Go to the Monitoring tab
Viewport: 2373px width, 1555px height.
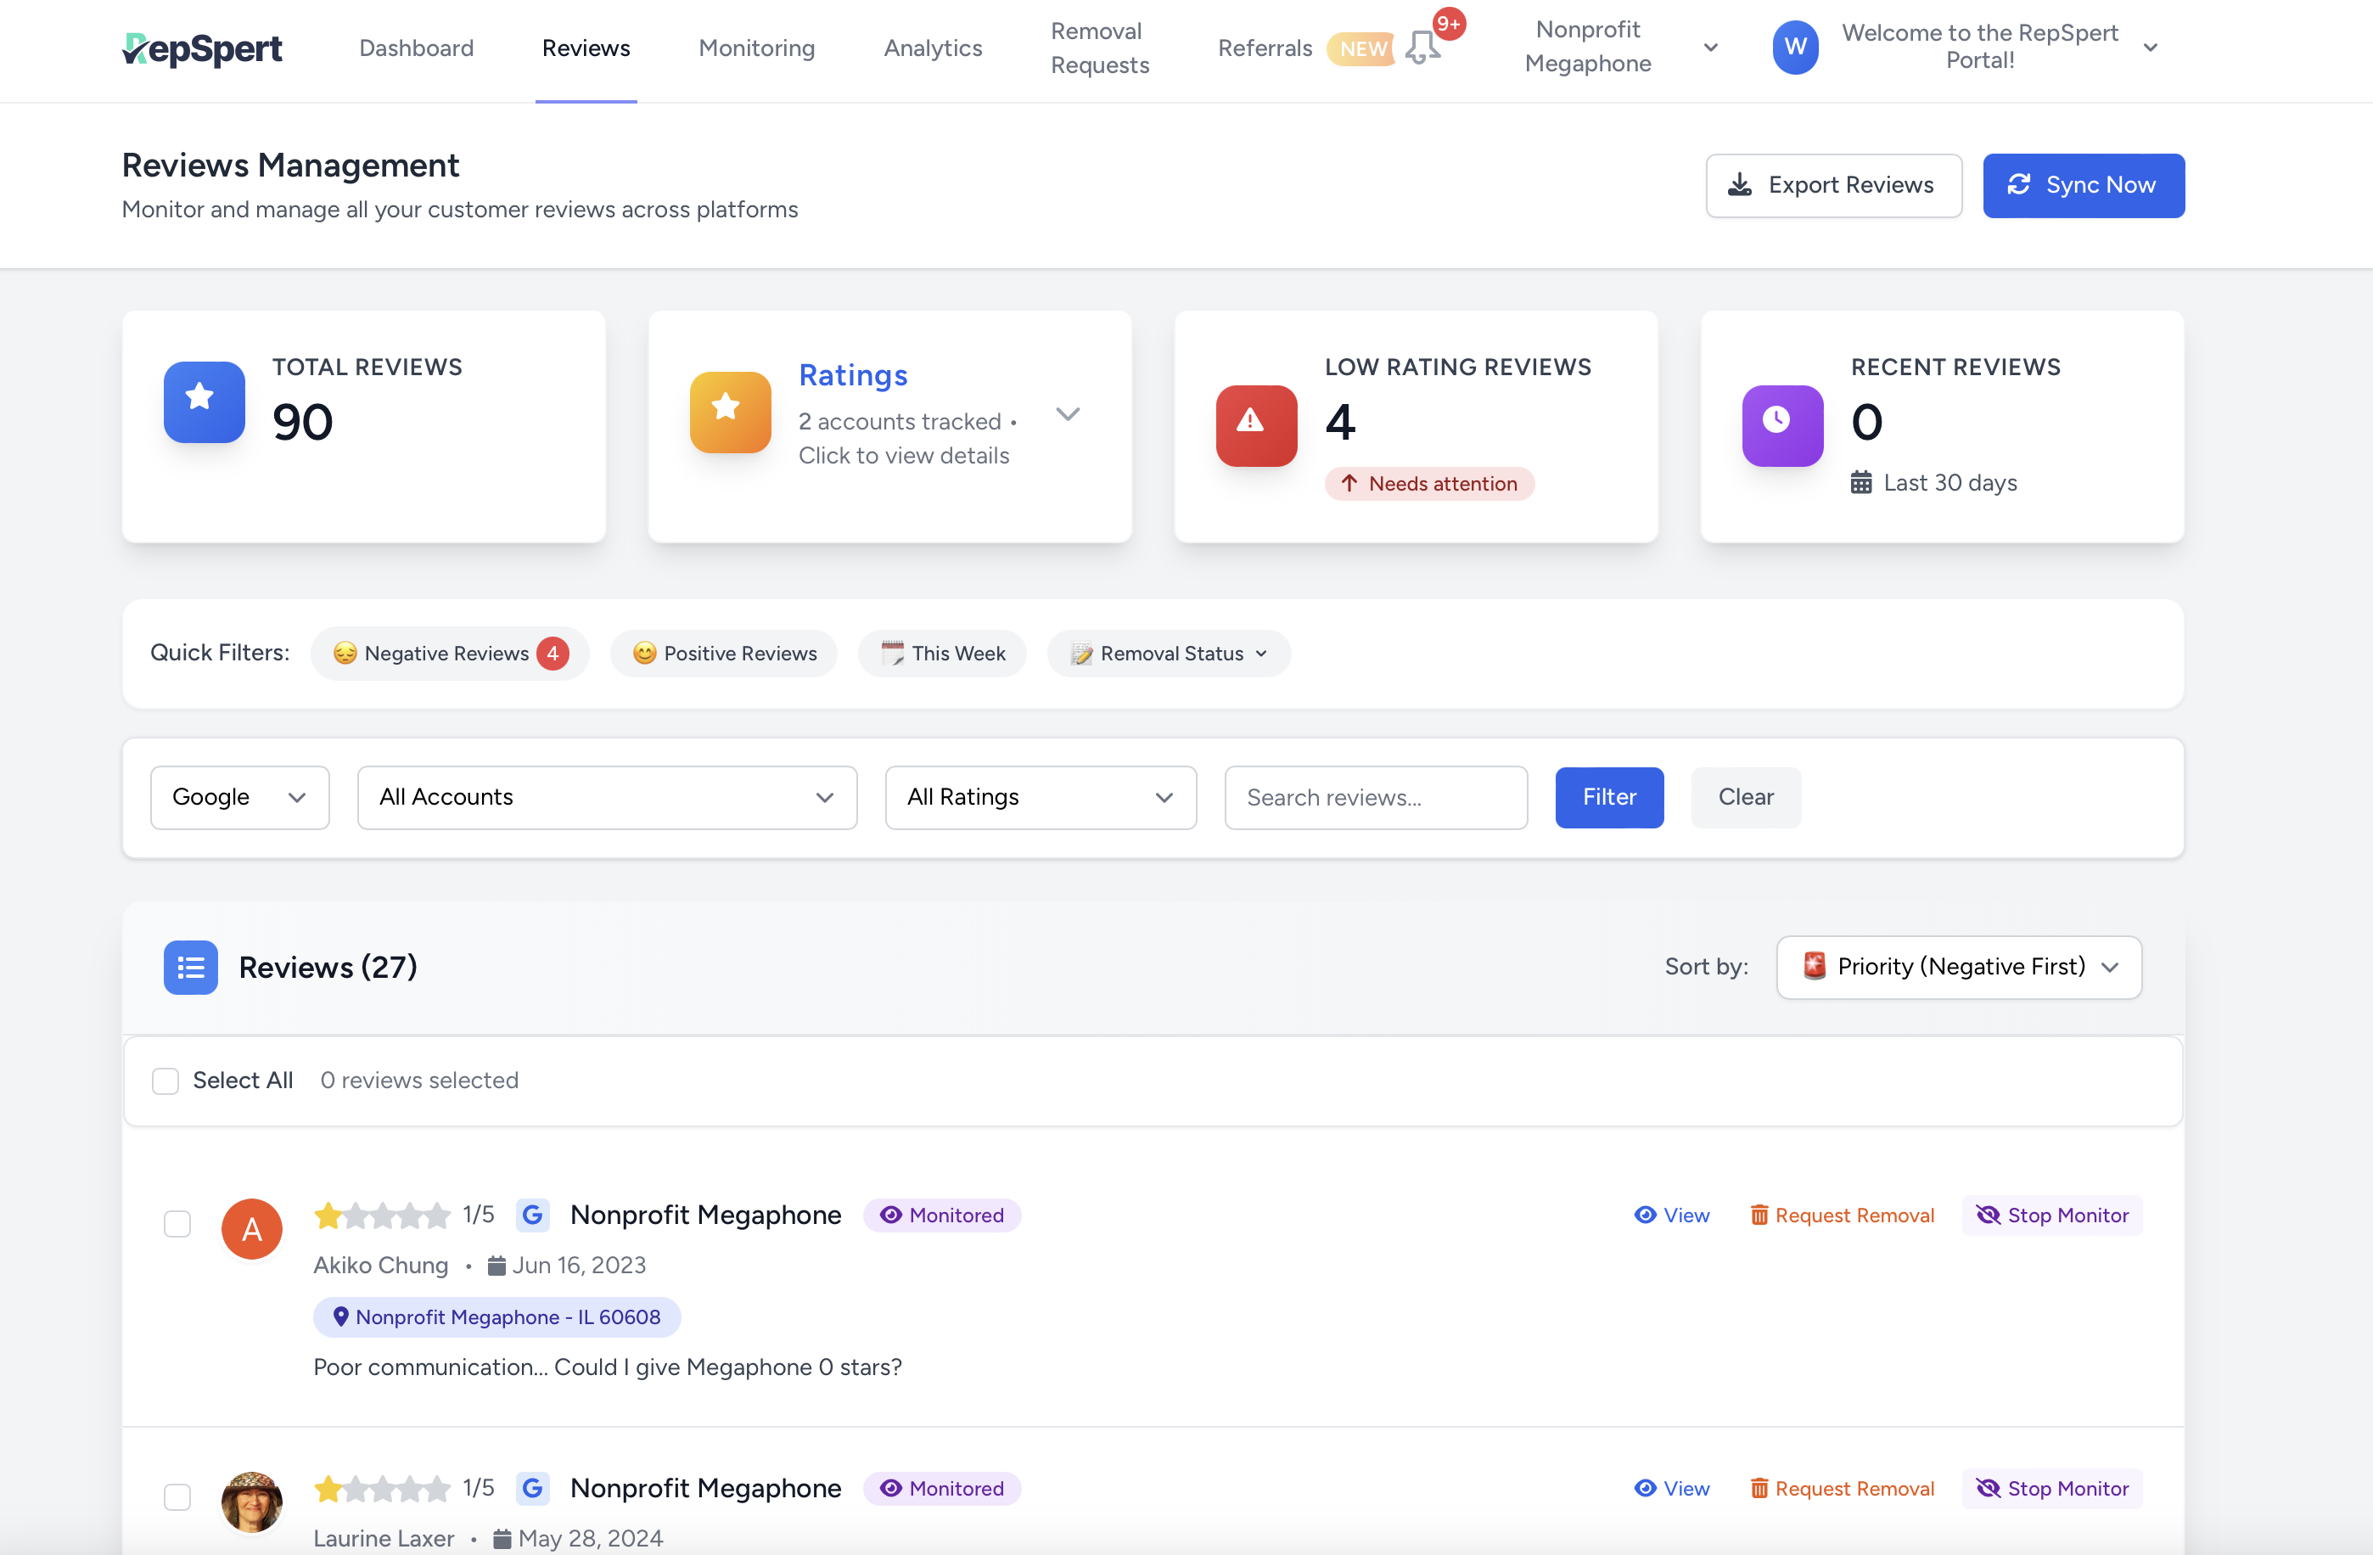[x=757, y=48]
